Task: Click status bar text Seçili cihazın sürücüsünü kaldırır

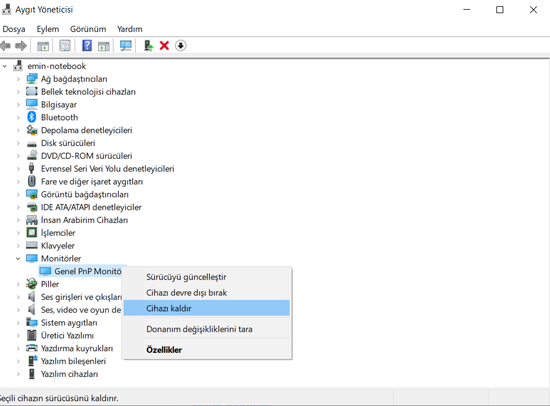Action: coord(59,398)
